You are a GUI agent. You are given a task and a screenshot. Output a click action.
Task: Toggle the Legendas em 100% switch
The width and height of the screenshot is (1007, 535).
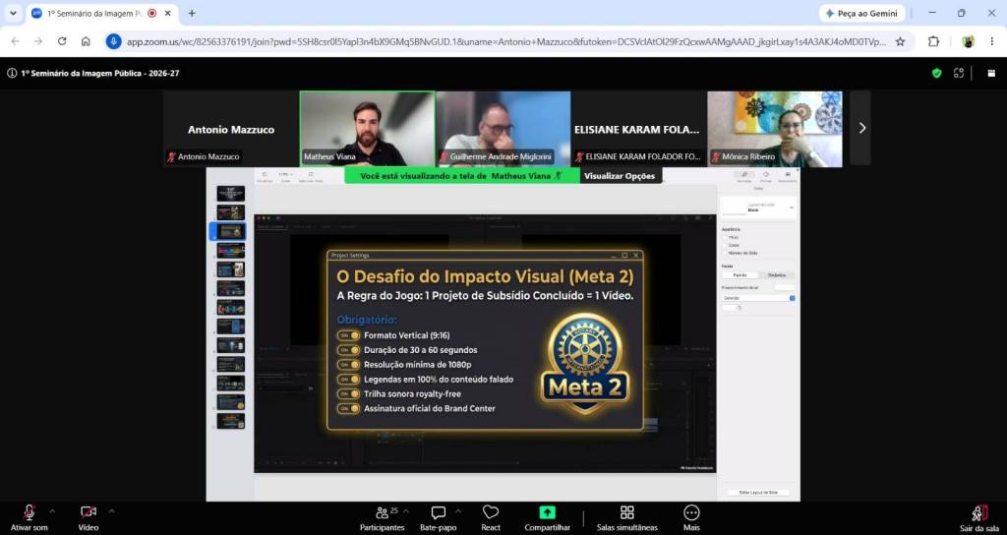349,380
